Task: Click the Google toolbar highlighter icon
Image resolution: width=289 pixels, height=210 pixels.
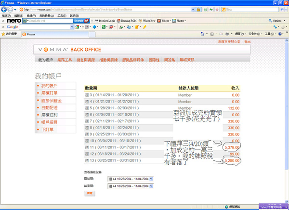Action: click(x=144, y=27)
